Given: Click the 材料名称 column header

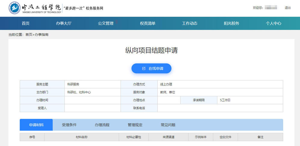Looking at the screenshot, I should (81, 137).
